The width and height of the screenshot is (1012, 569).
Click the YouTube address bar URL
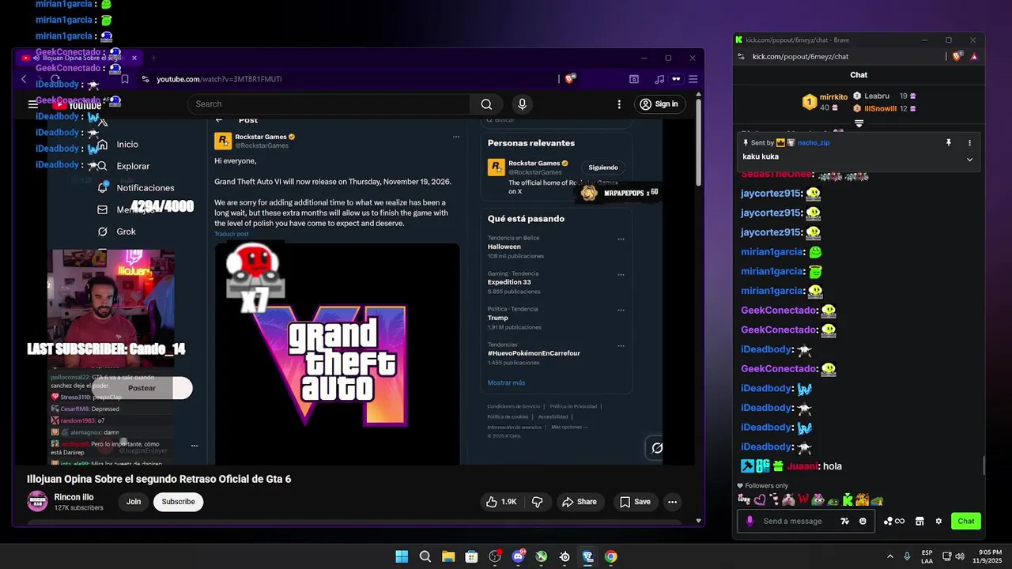pos(219,79)
